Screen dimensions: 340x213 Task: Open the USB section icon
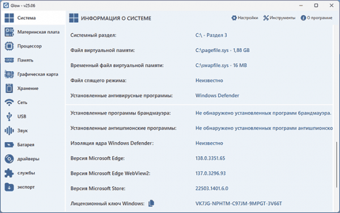(9, 116)
